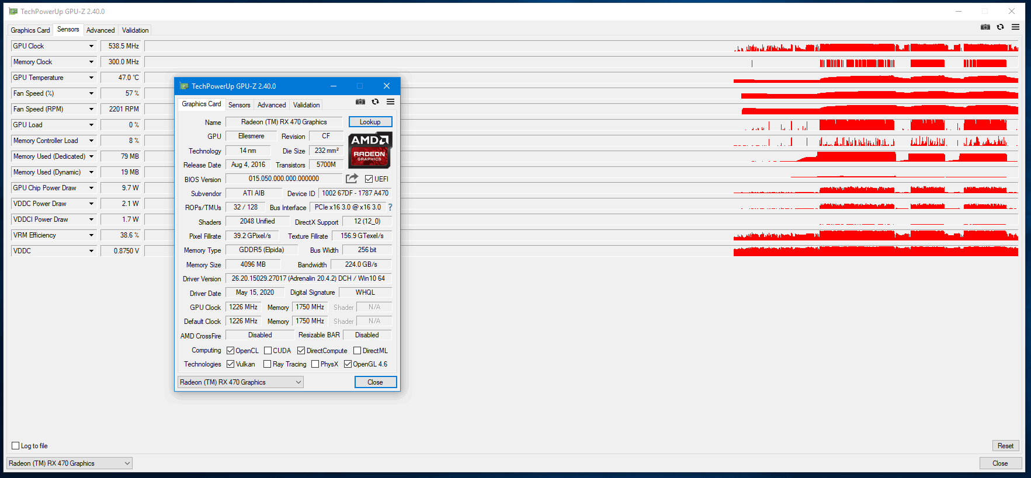
Task: Click the BIOS Version value field
Action: pyautogui.click(x=284, y=179)
